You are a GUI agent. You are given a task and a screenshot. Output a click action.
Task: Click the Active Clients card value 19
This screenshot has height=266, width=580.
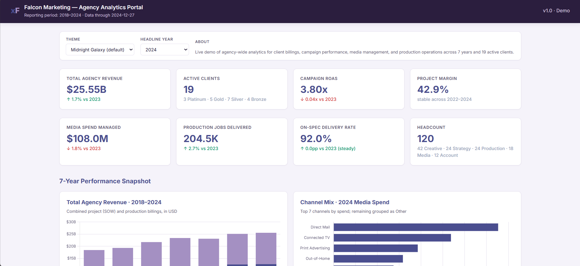(188, 89)
